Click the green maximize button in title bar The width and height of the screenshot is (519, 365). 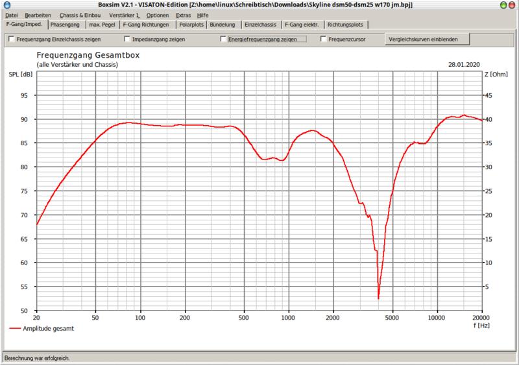[x=504, y=5]
